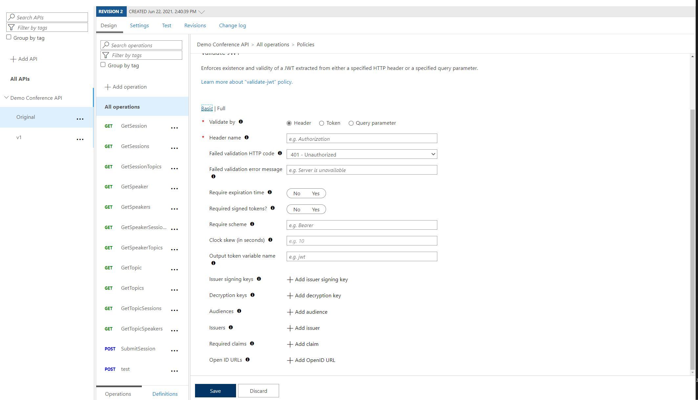This screenshot has width=698, height=400.
Task: Open the validate-jwt policy documentation link
Action: click(x=247, y=82)
